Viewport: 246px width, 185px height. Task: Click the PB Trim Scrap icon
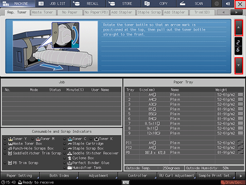click(10, 163)
